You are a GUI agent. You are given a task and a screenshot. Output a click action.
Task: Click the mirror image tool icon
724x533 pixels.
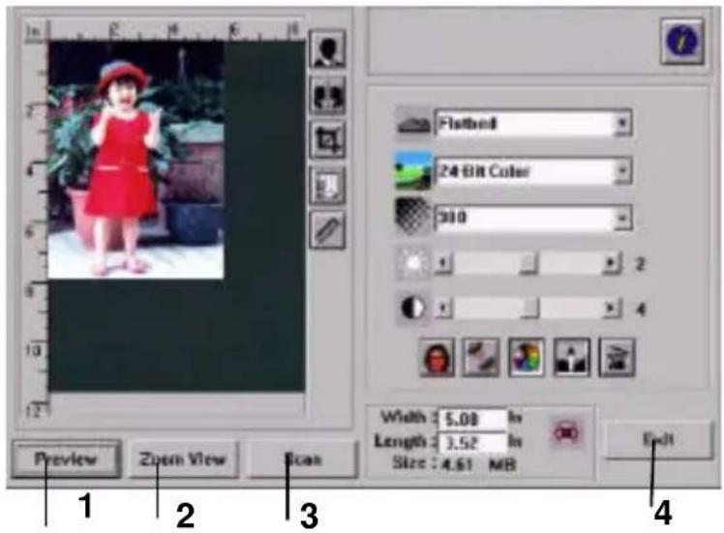coord(327,95)
